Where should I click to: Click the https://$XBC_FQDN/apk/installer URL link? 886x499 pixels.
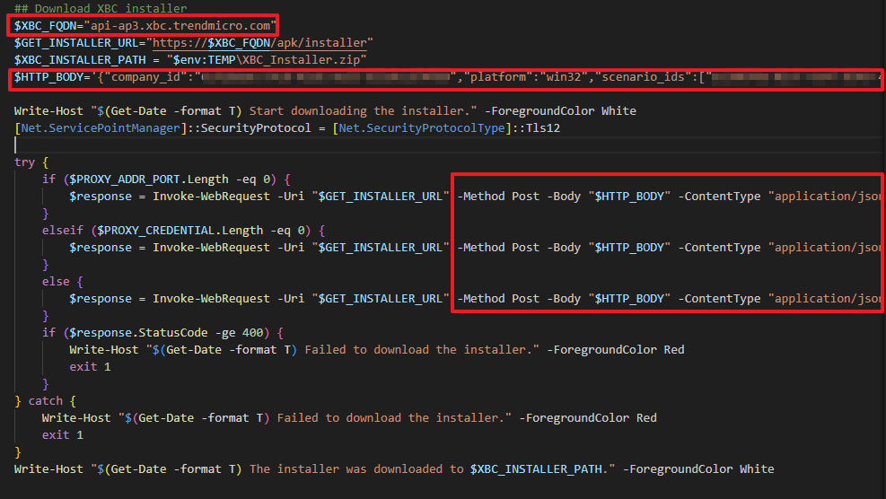[x=262, y=43]
